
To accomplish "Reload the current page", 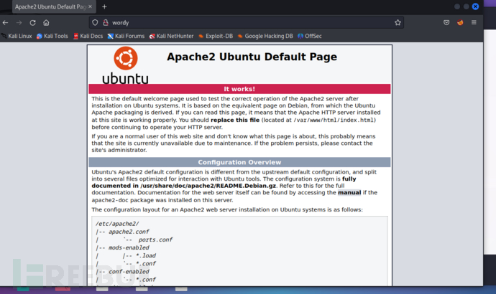I will pyautogui.click(x=32, y=22).
